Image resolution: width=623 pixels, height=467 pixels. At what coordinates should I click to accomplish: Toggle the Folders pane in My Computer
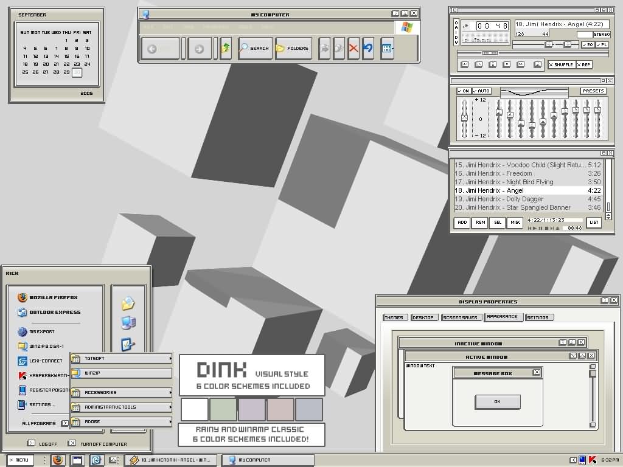click(x=293, y=49)
